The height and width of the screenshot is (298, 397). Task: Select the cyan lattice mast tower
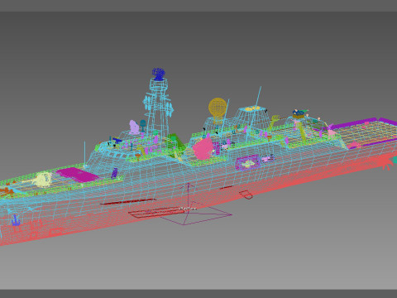click(x=158, y=109)
